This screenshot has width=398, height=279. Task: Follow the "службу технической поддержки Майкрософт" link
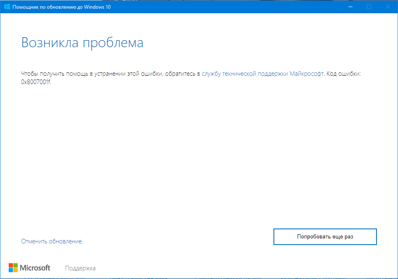coord(262,74)
